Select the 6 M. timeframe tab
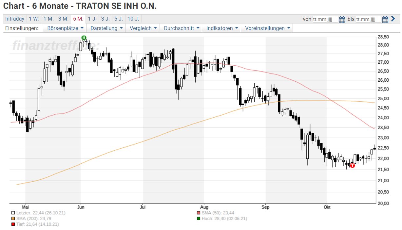This screenshot has width=402, height=230. tap(78, 19)
